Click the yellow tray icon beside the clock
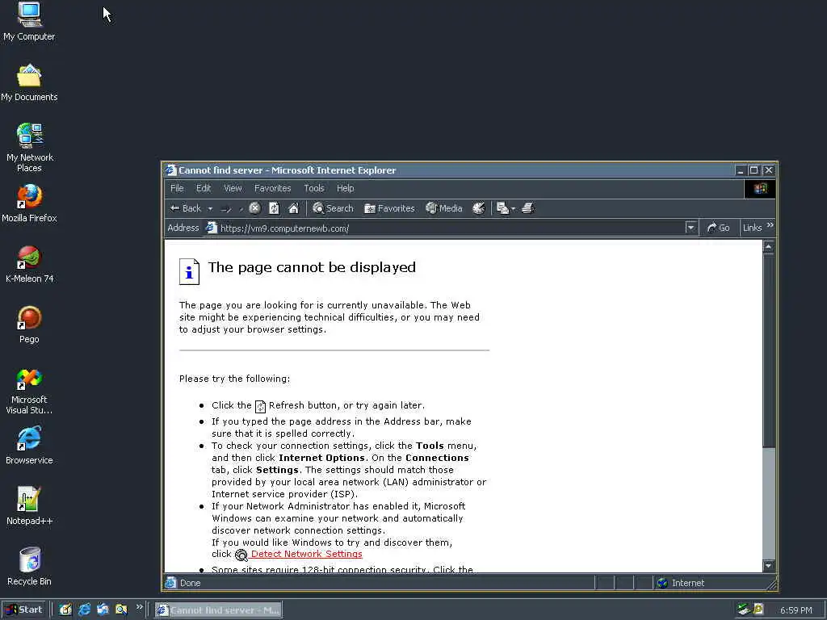Viewport: 827px width, 620px height. (758, 610)
